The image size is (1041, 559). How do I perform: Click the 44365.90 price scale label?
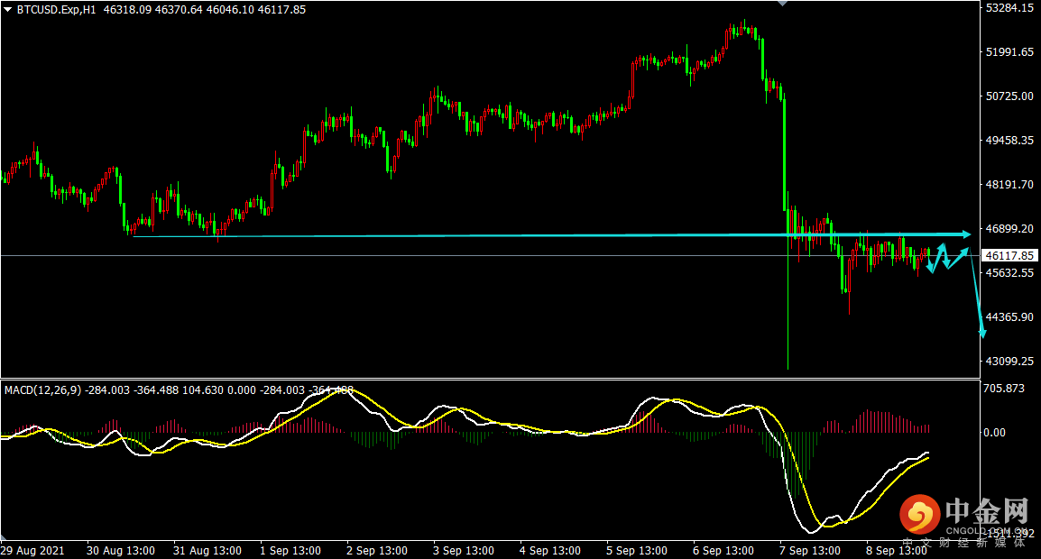(x=1009, y=317)
